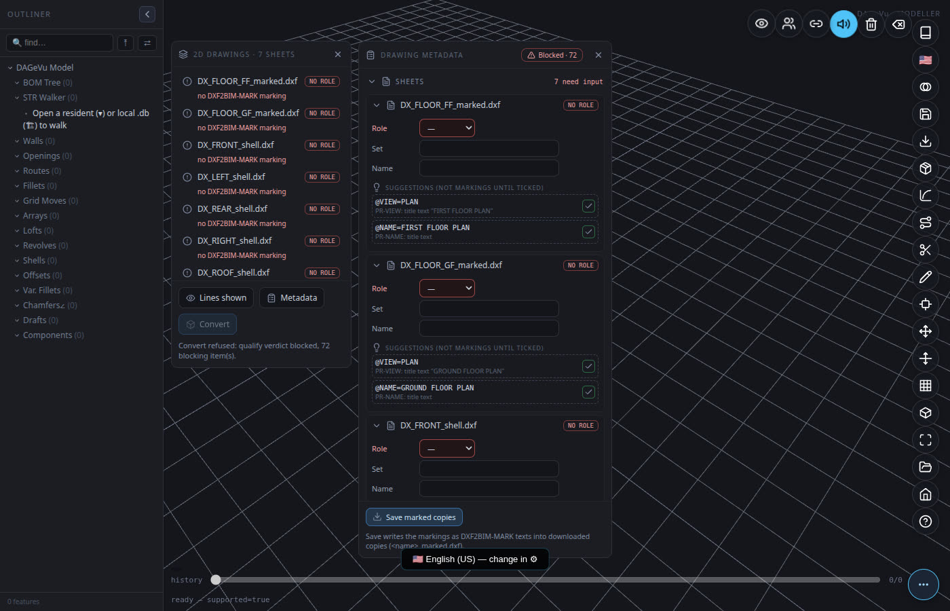Screen dimensions: 950x611
Task: Click the download tray icon in right toolbar
Action: [926, 141]
